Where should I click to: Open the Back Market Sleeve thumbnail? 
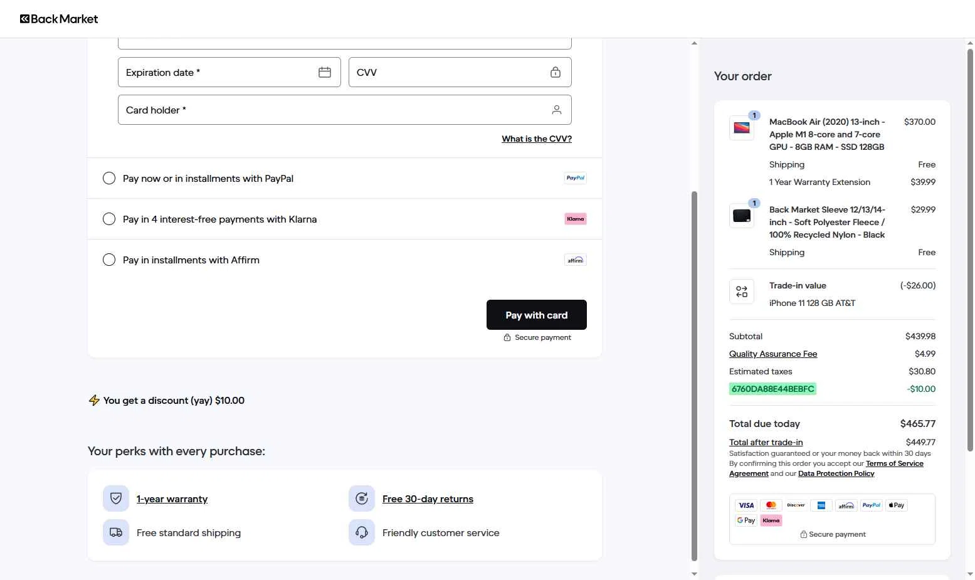742,216
